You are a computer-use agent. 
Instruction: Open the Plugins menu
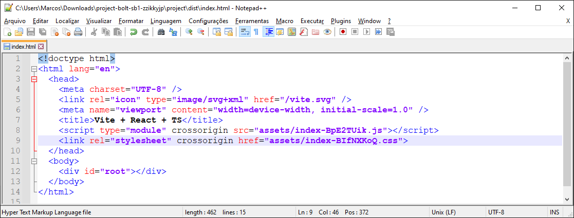(341, 21)
